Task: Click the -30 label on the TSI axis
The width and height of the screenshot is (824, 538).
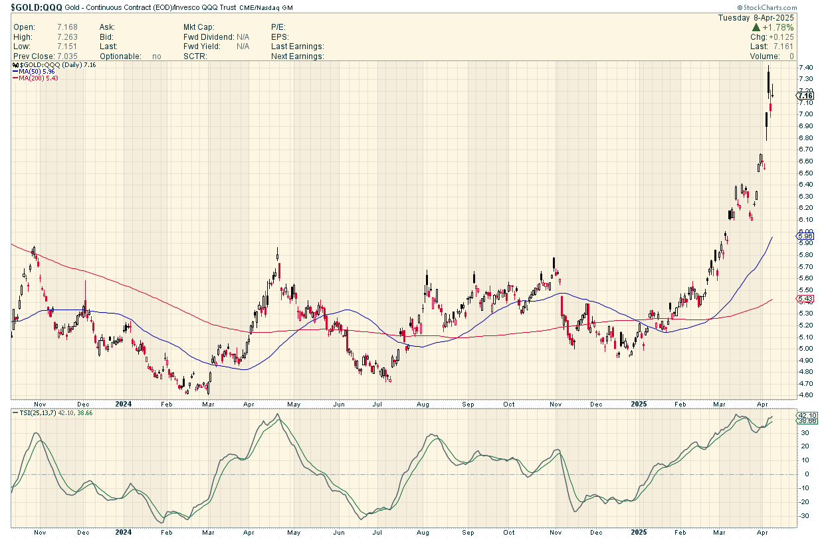Action: pyautogui.click(x=804, y=516)
